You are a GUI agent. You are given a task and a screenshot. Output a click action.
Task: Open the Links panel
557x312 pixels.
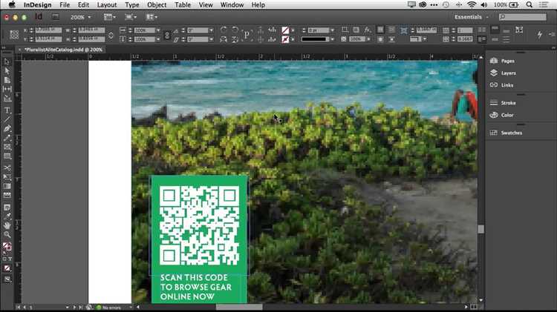coord(501,85)
